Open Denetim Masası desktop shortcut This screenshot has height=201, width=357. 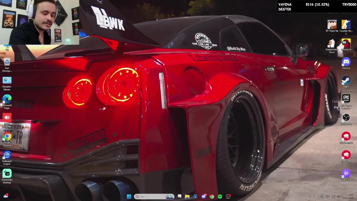click(7, 84)
